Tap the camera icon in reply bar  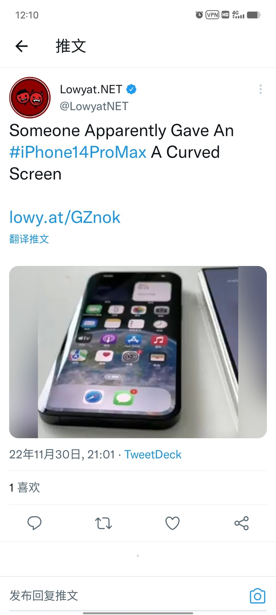click(258, 596)
